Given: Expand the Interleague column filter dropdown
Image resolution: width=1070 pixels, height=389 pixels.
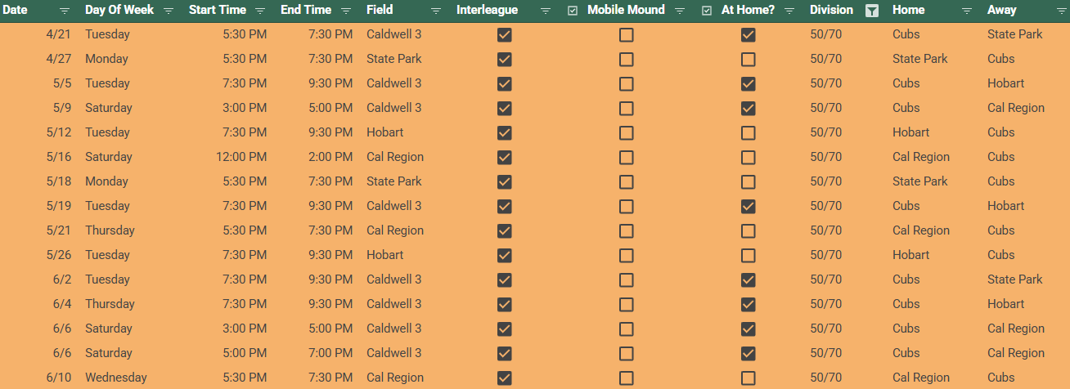Looking at the screenshot, I should point(546,11).
